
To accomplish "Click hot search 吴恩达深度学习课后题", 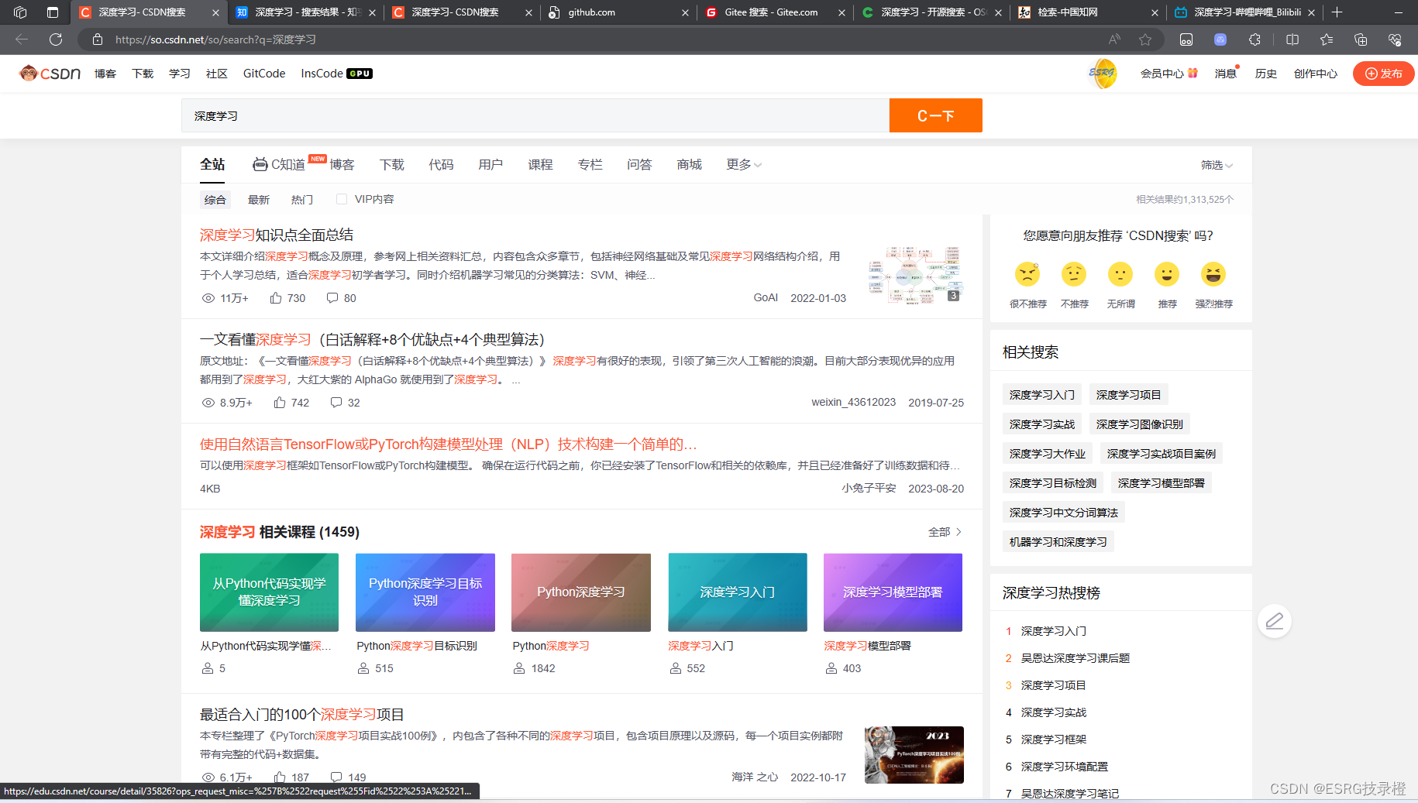I will tap(1075, 658).
